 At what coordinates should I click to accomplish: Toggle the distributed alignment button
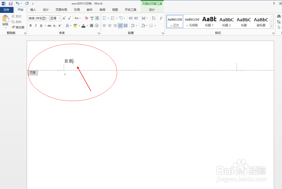126,26
